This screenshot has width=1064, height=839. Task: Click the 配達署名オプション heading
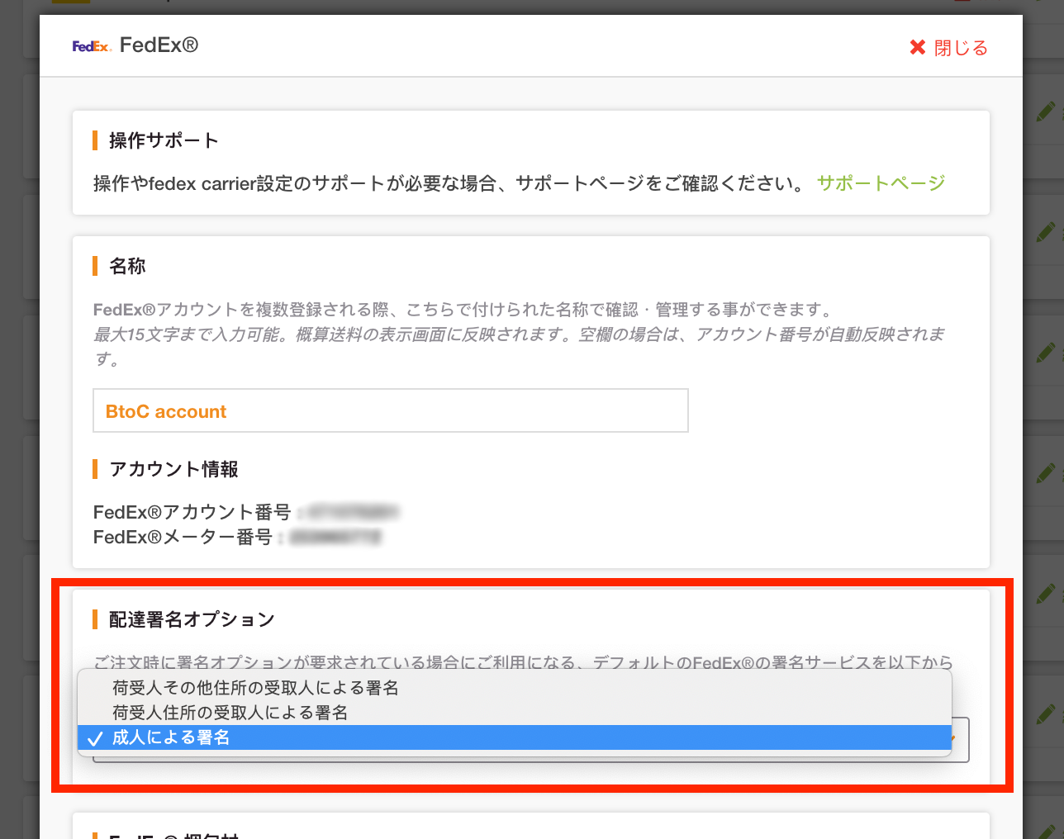click(192, 619)
